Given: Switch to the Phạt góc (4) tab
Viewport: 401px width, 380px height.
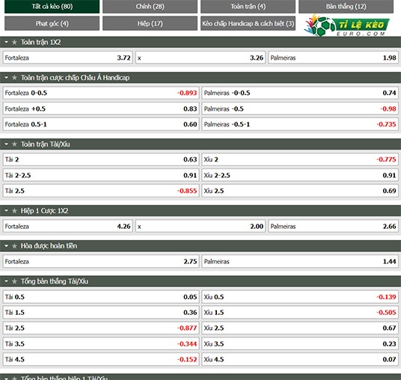Looking at the screenshot, I should click(x=52, y=23).
